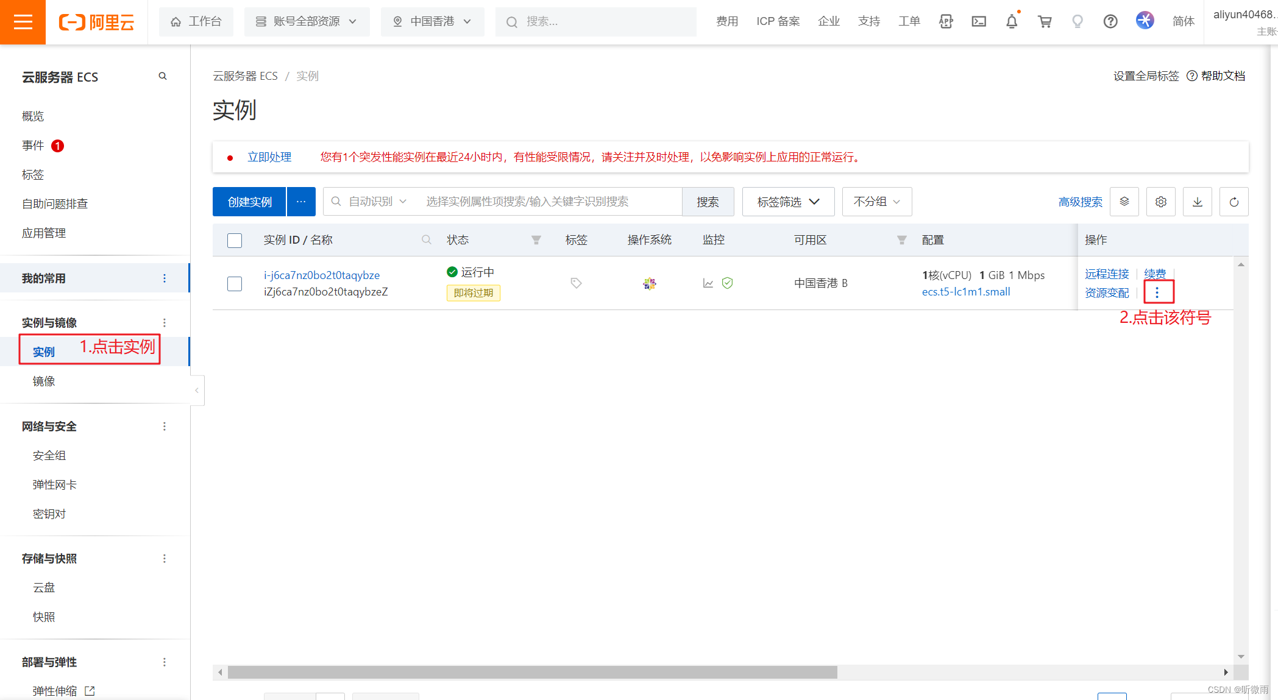
Task: Open the 费用 top menu
Action: [727, 22]
